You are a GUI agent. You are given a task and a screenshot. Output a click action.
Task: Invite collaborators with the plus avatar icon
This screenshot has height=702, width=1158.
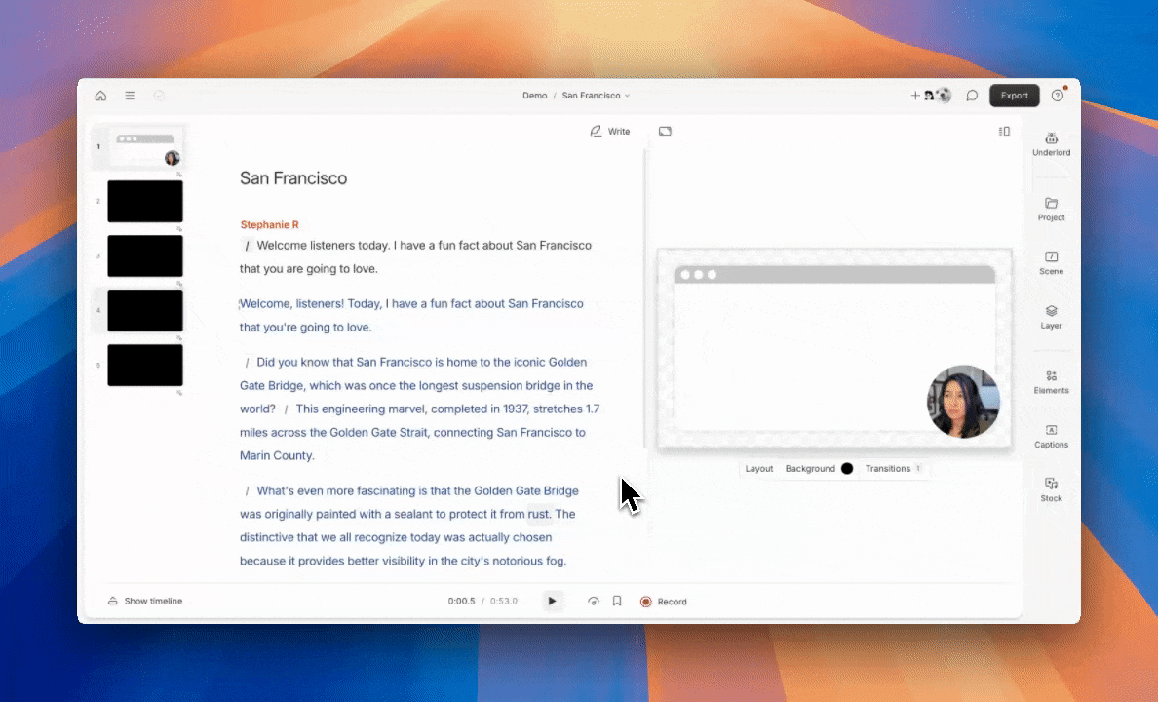click(x=915, y=96)
